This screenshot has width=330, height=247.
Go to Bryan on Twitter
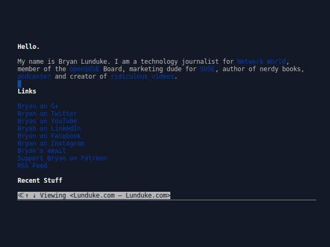47,114
